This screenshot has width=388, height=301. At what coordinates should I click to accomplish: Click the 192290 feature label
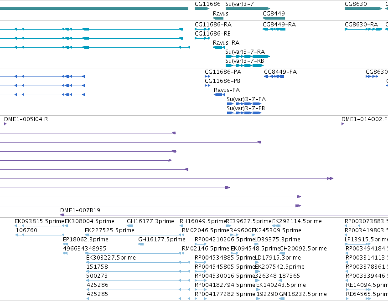coord(267,294)
